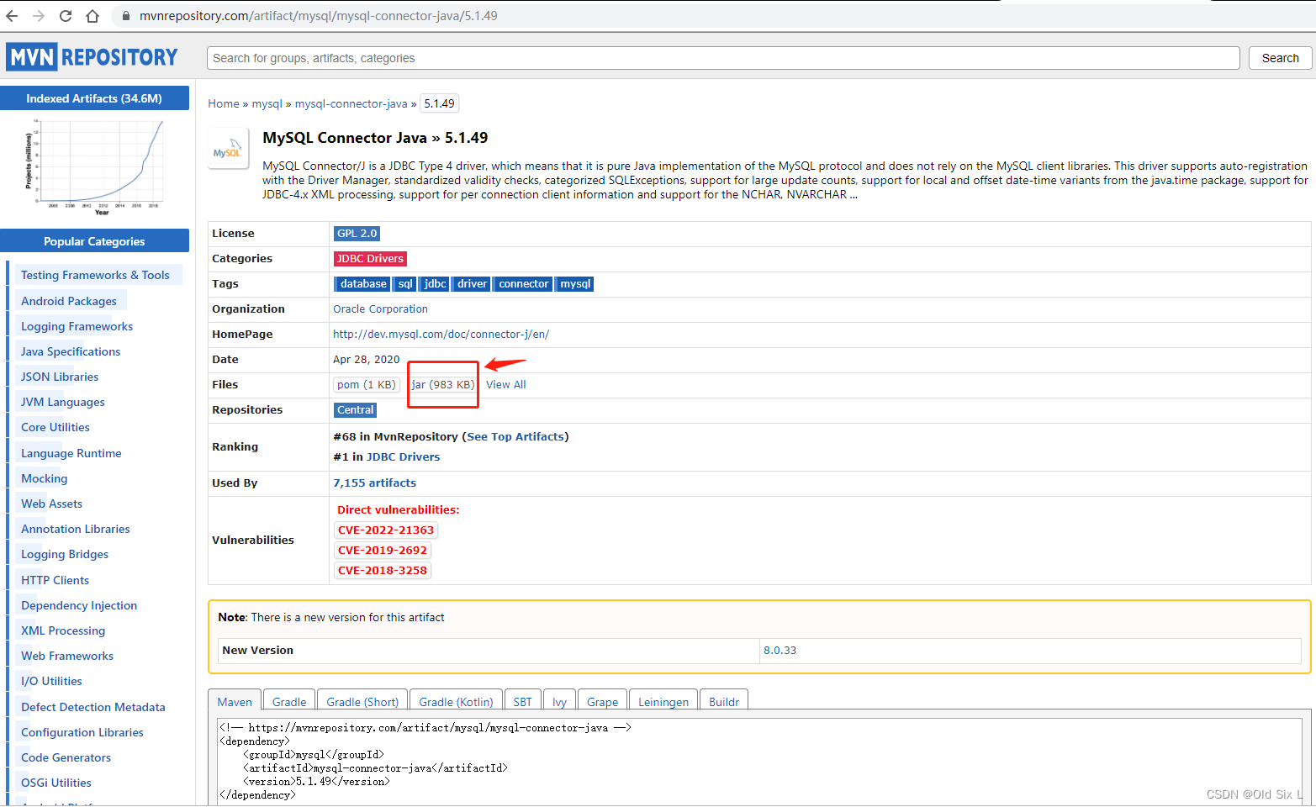Image resolution: width=1316 pixels, height=807 pixels.
Task: Click the sql tag
Action: point(405,284)
